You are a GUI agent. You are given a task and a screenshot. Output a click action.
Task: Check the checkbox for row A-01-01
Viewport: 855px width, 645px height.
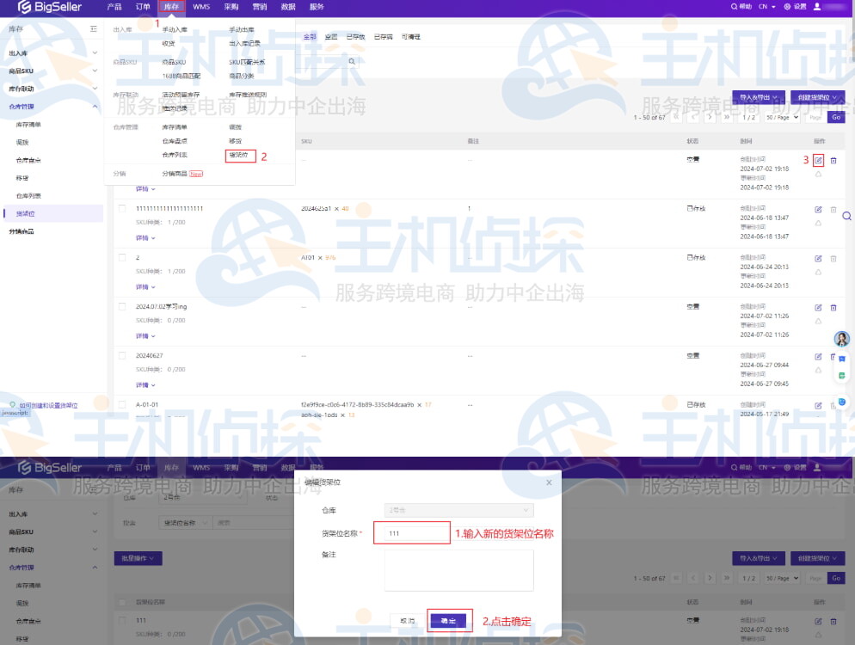click(x=121, y=404)
